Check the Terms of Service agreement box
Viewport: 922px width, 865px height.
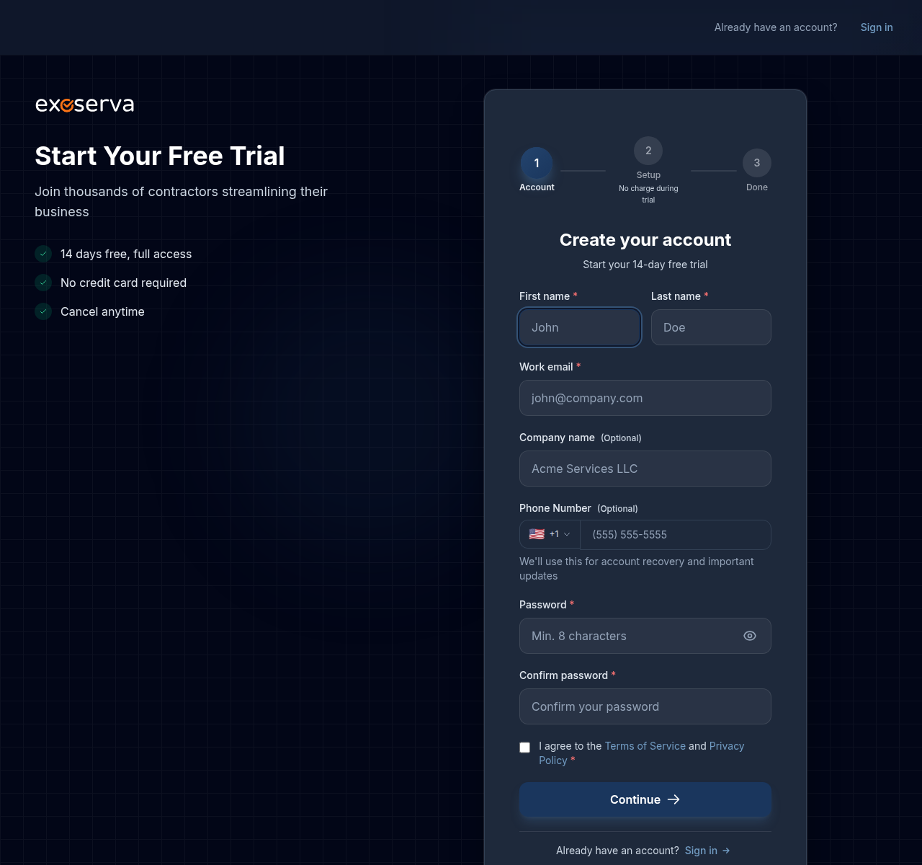pos(525,748)
